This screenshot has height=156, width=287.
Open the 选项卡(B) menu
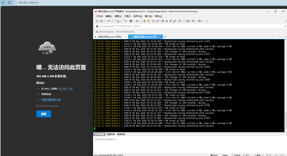138,16
